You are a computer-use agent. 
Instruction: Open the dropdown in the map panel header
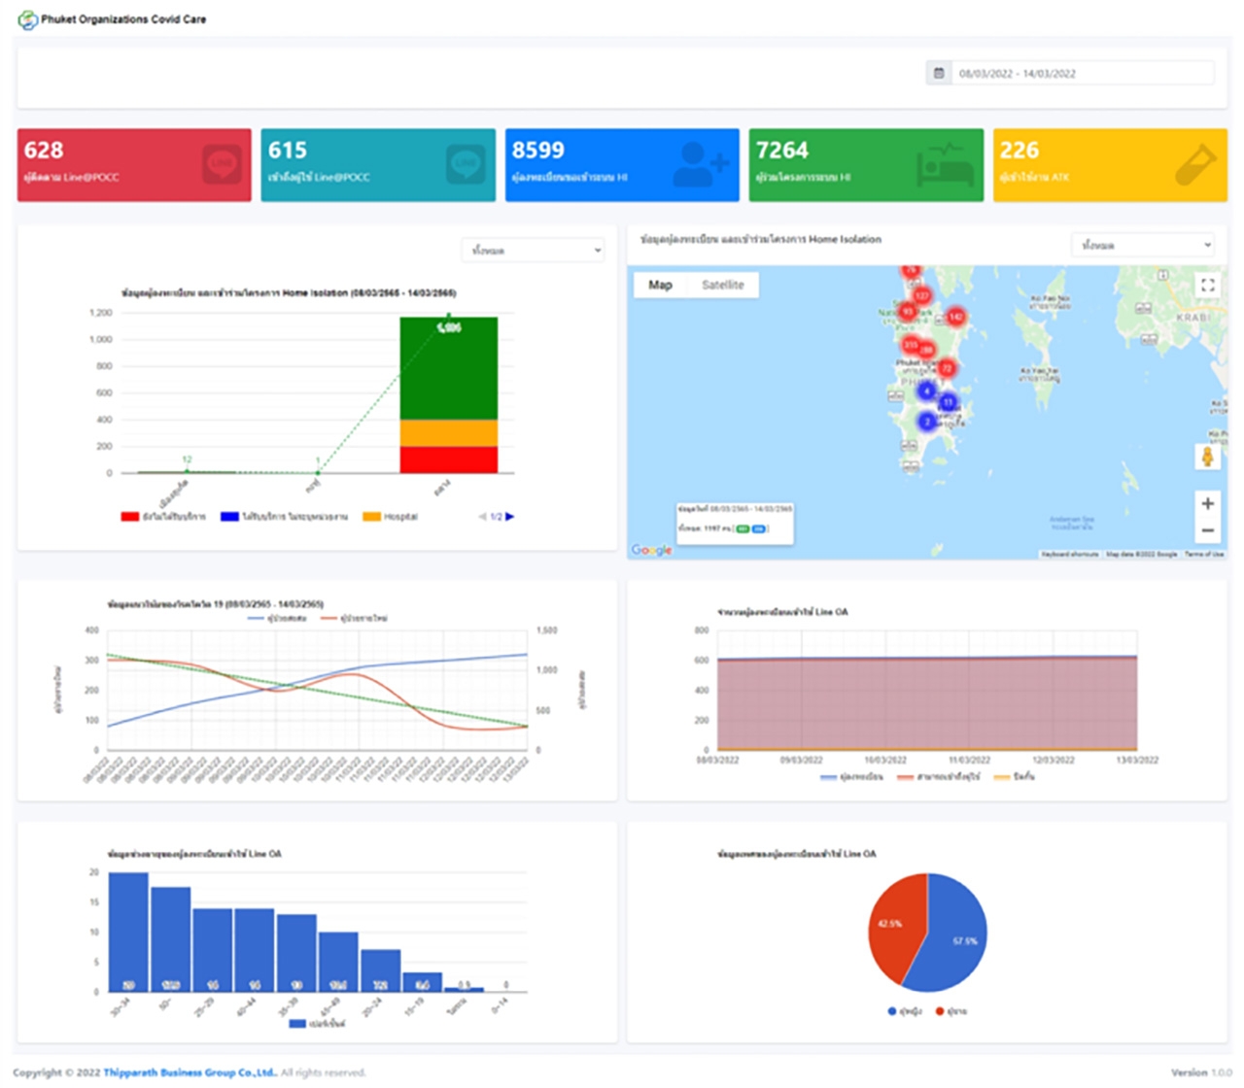tap(1143, 245)
